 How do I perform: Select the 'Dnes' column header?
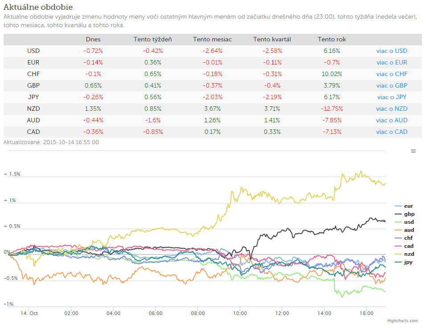click(x=93, y=39)
